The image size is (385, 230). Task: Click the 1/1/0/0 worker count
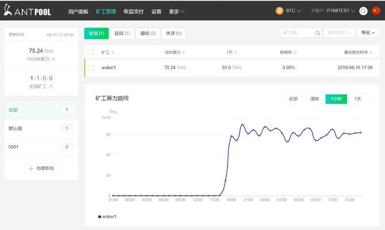41,78
